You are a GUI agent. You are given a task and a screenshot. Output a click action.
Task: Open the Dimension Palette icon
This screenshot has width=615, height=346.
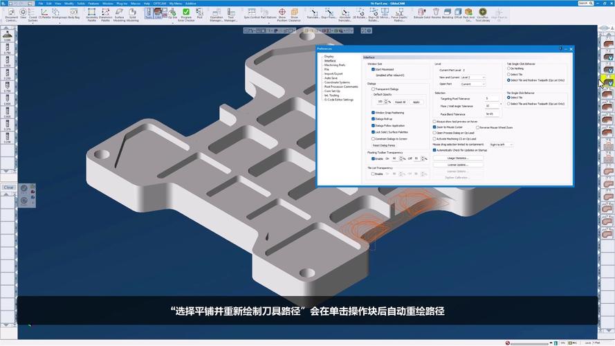coord(106,14)
